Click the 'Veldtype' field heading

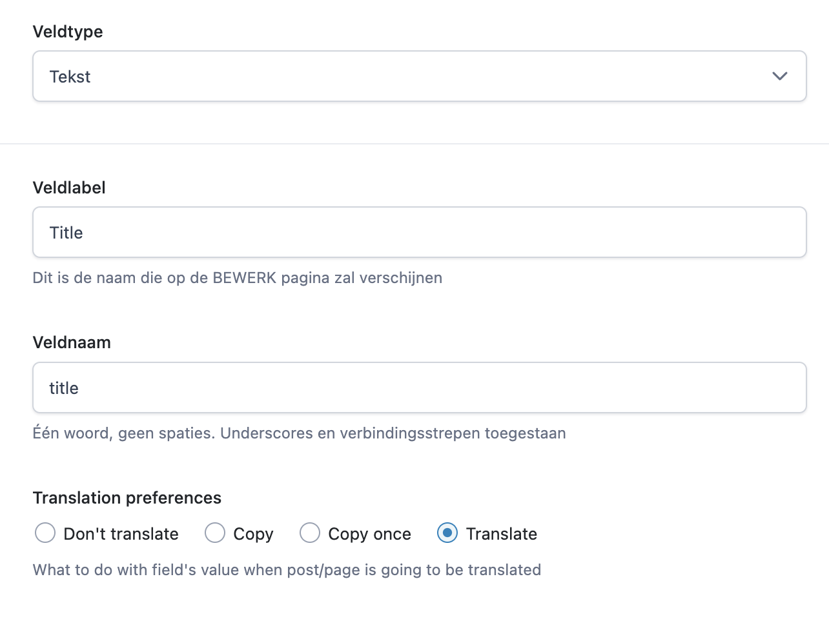pos(68,32)
